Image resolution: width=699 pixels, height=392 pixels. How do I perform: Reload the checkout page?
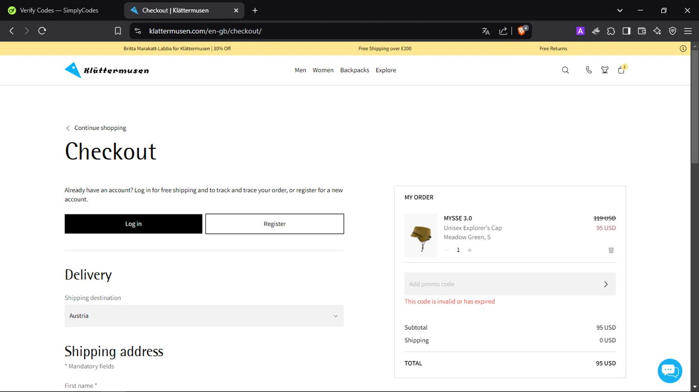tap(42, 31)
